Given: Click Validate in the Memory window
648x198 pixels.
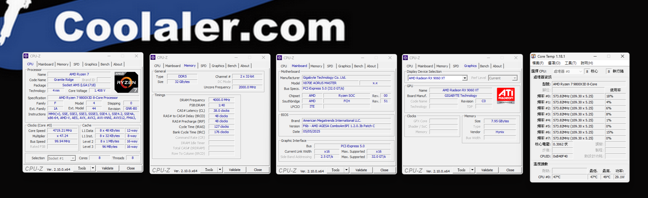Looking at the screenshot, I should [235, 170].
